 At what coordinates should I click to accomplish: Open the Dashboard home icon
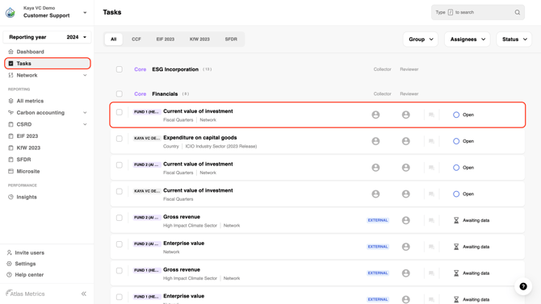[10, 52]
